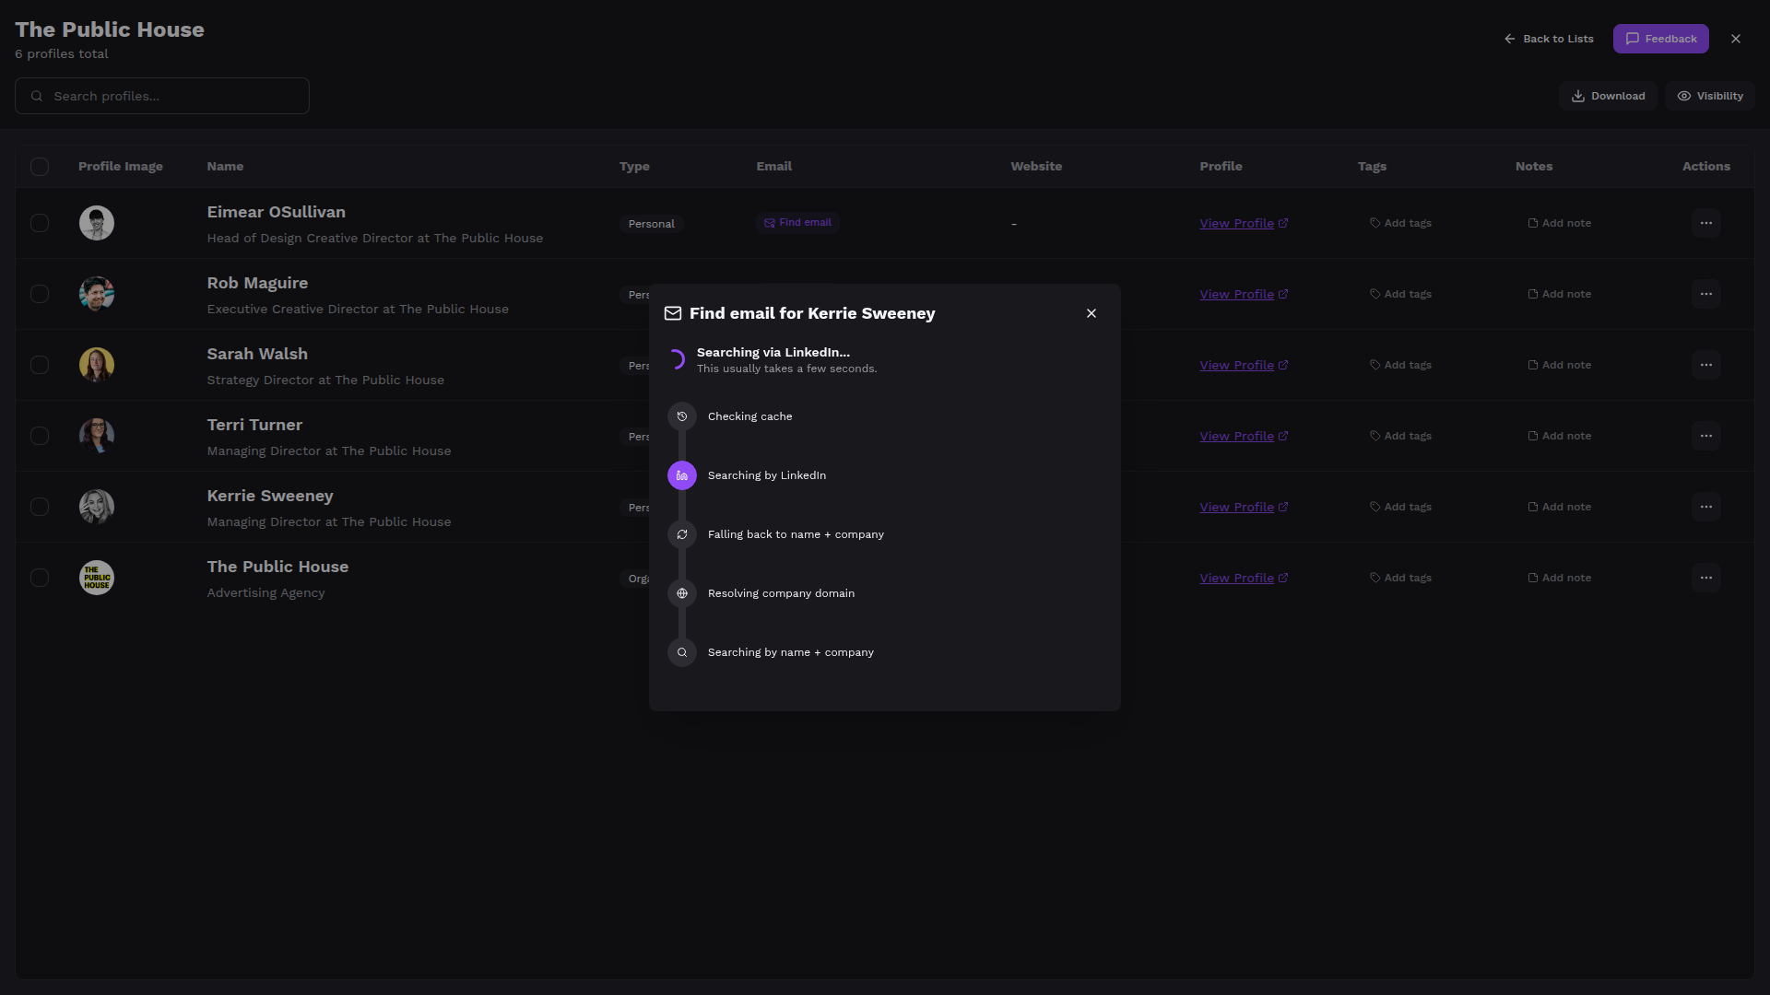This screenshot has width=1770, height=995.
Task: Close the list view with top-right X
Action: coord(1736,39)
